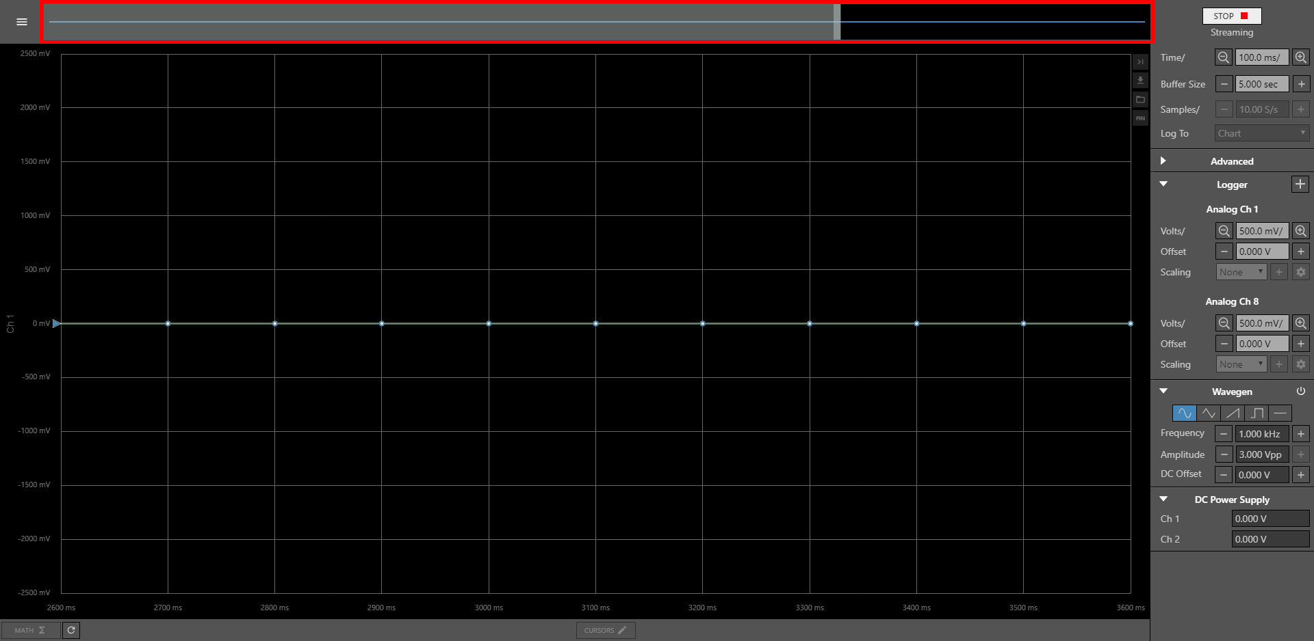The height and width of the screenshot is (641, 1314).
Task: Select sawtooth waveform
Action: (x=1233, y=413)
